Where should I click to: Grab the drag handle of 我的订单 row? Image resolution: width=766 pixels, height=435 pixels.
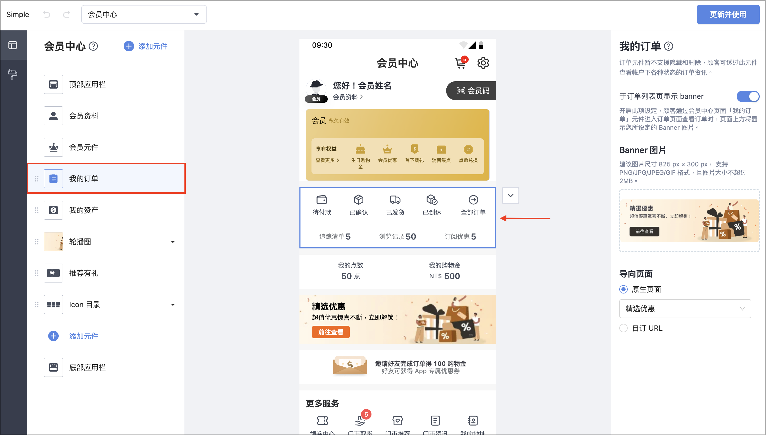pos(37,179)
